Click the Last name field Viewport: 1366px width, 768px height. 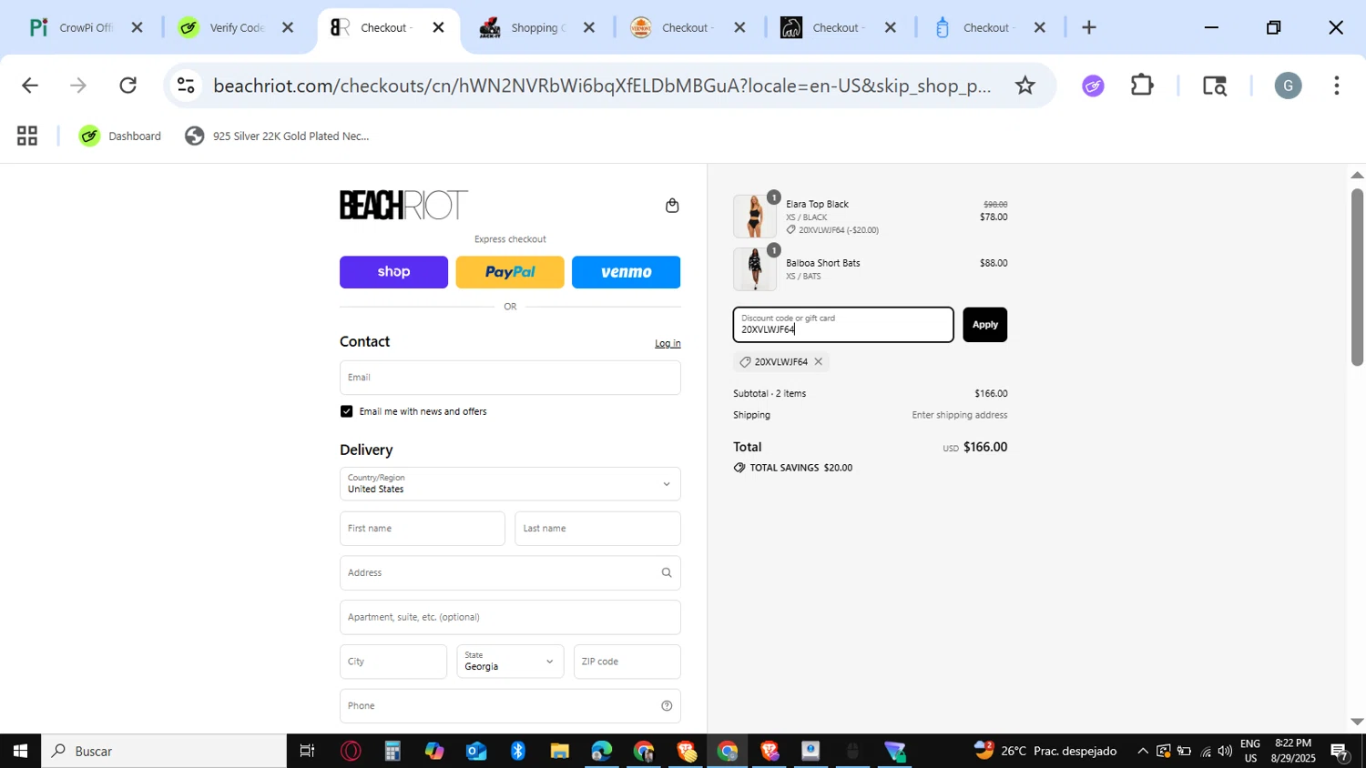(x=597, y=529)
